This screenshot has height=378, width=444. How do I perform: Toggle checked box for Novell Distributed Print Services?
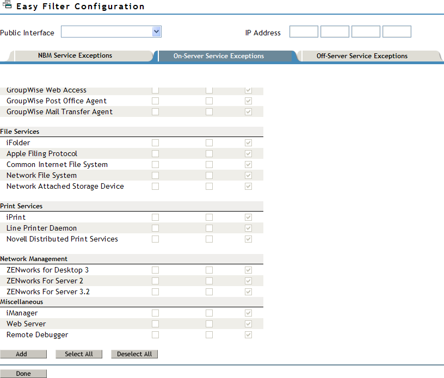248,239
